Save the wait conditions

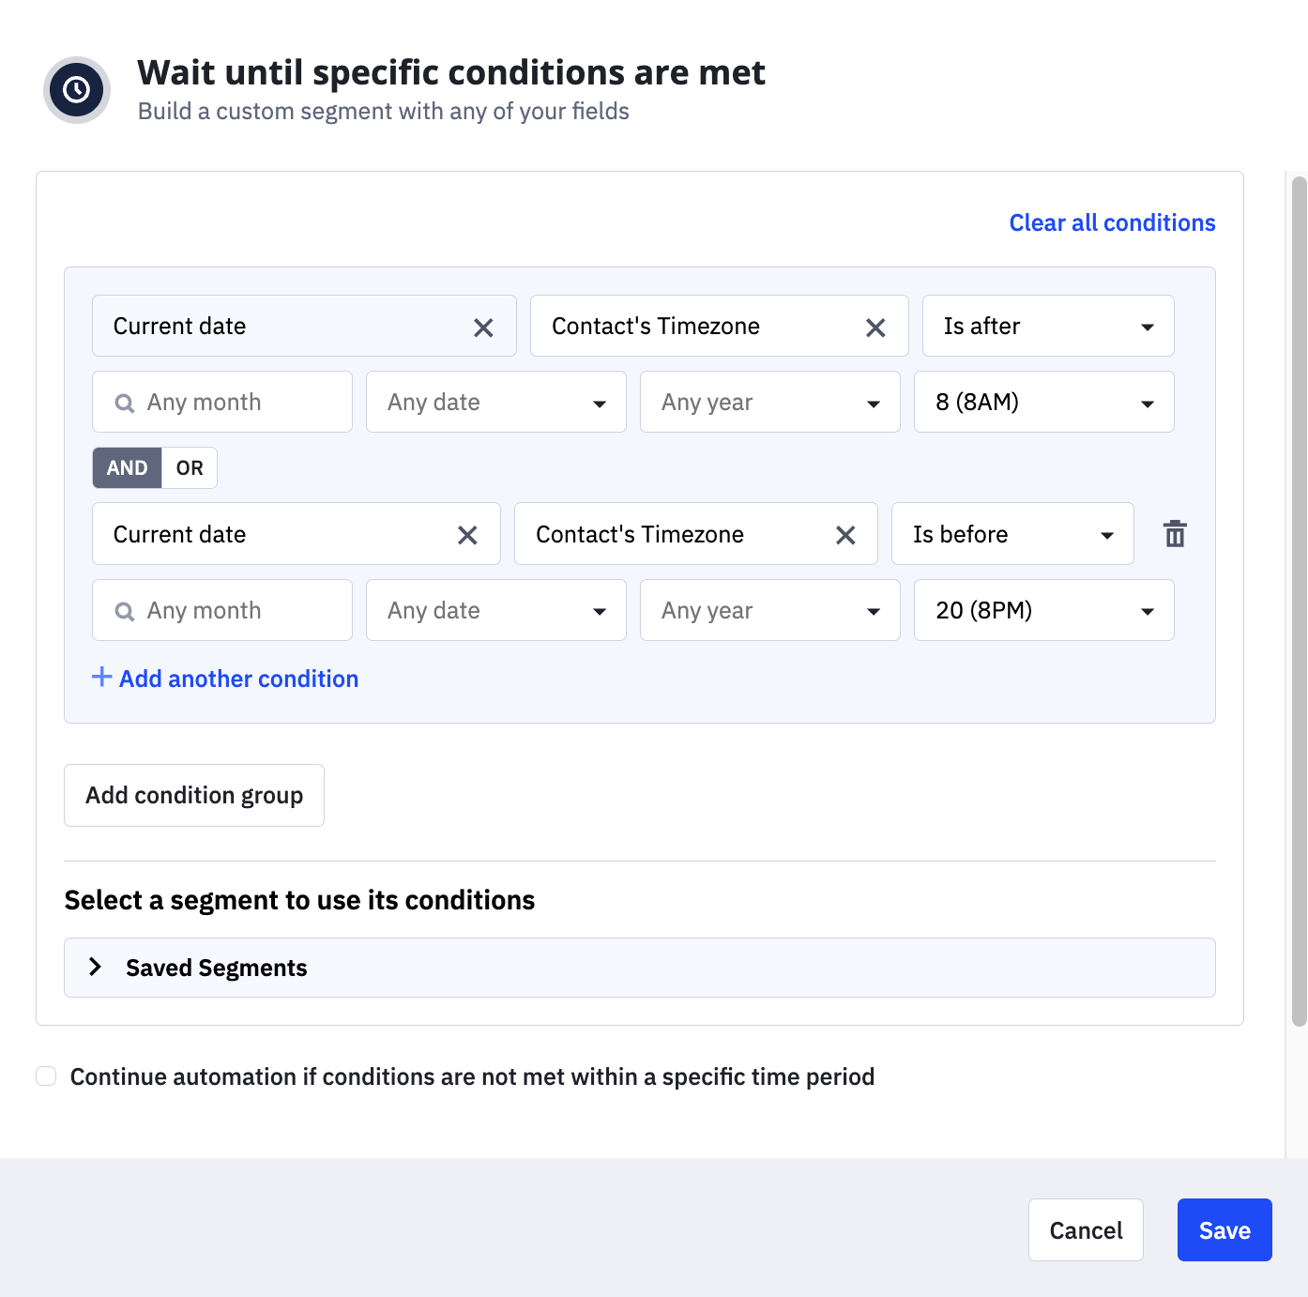(1224, 1230)
